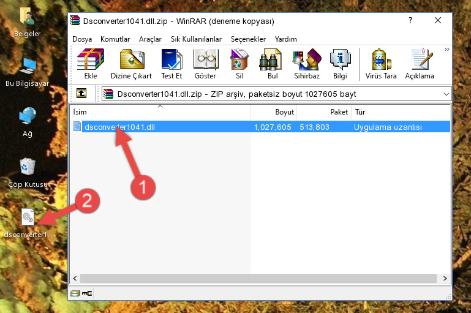Open the Bul find icon

pos(273,64)
